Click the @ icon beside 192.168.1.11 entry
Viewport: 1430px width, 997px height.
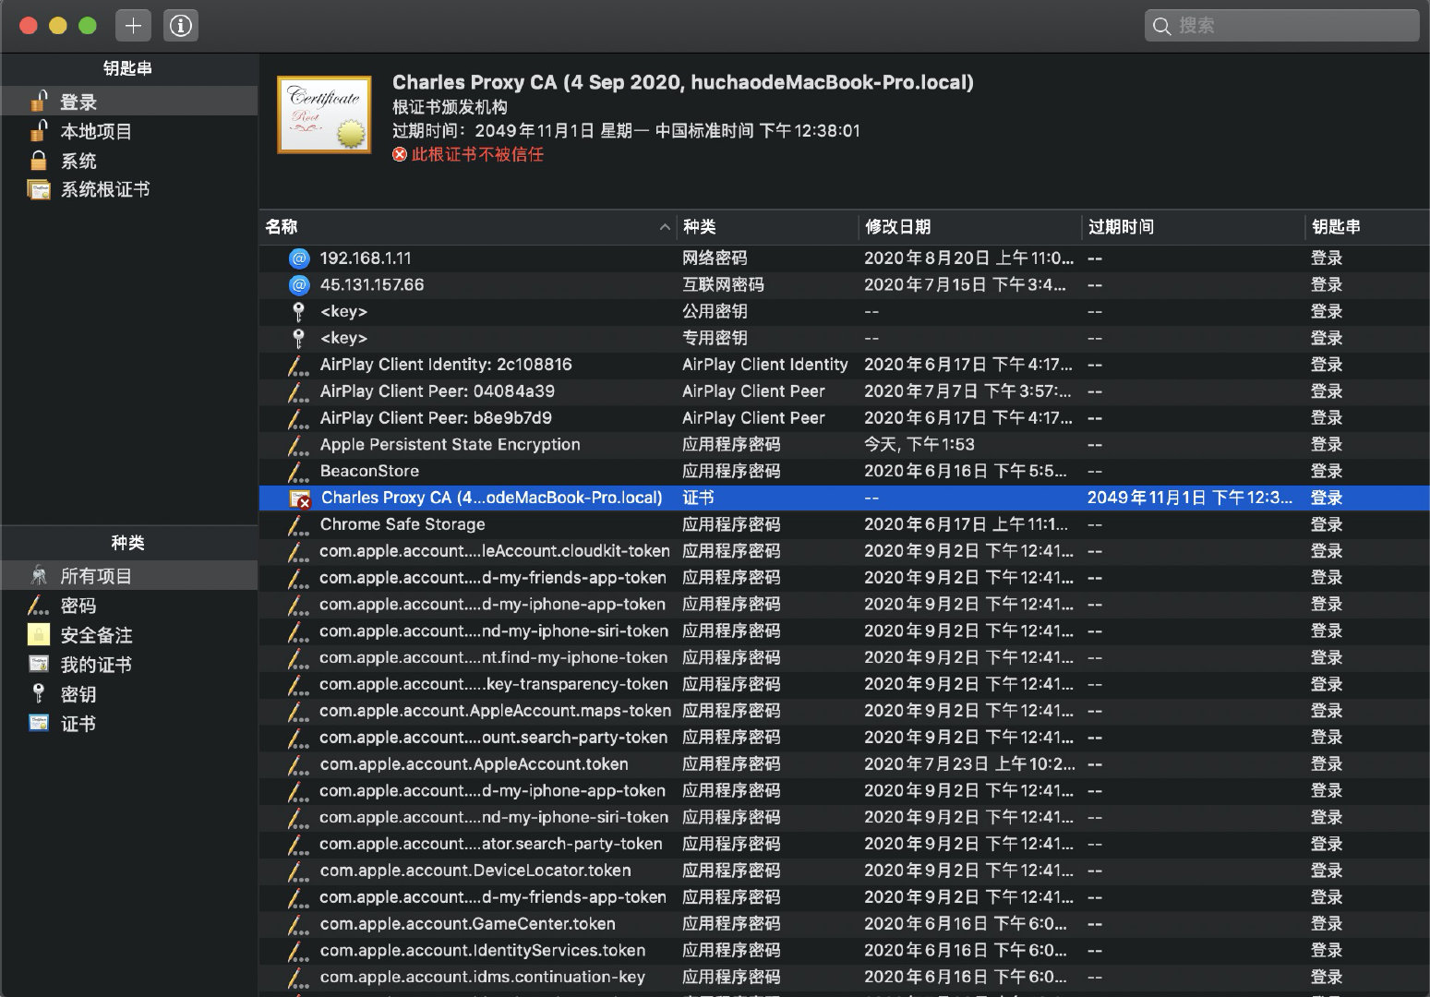pyautogui.click(x=298, y=258)
